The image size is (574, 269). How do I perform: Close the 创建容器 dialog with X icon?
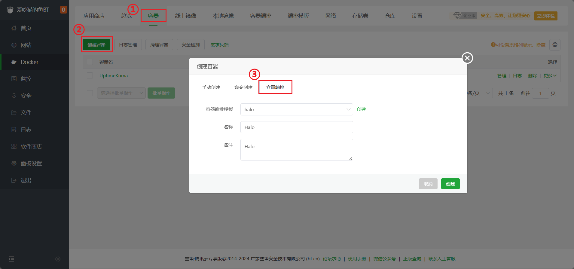[467, 58]
